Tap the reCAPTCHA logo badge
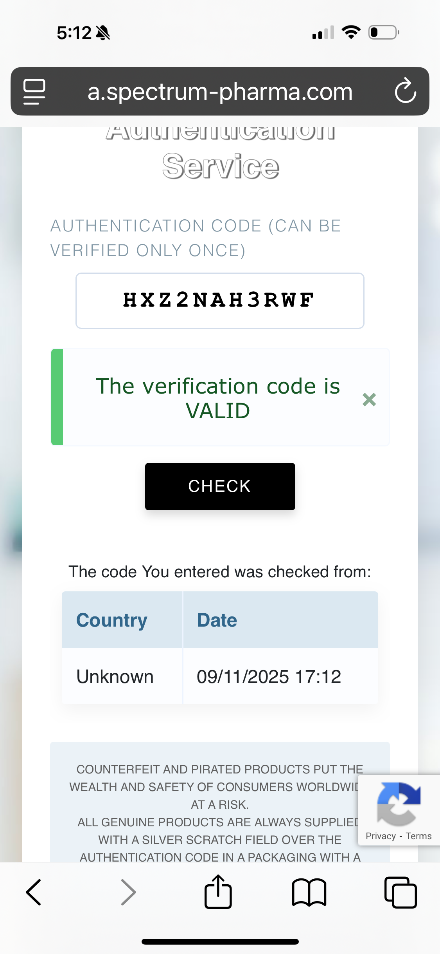This screenshot has height=954, width=440. coord(399,803)
